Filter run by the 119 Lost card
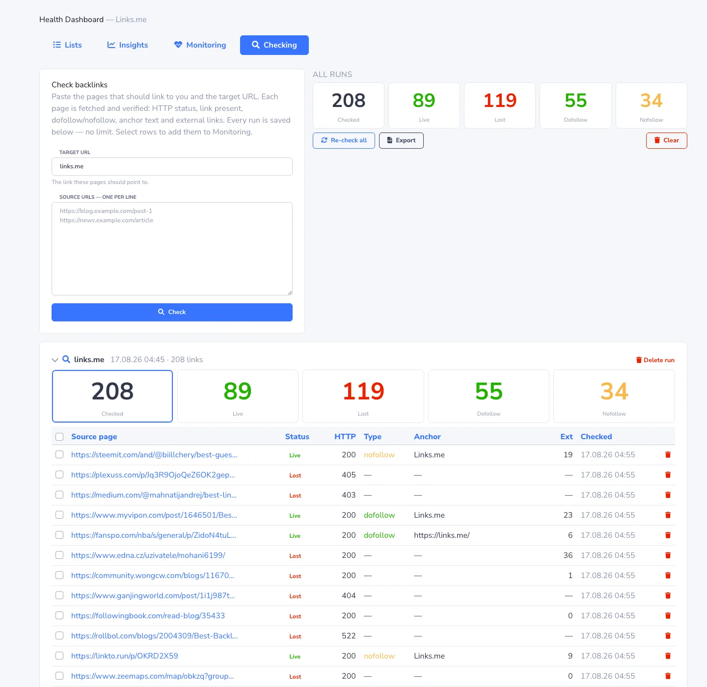Viewport: 707px width, 687px height. [363, 396]
